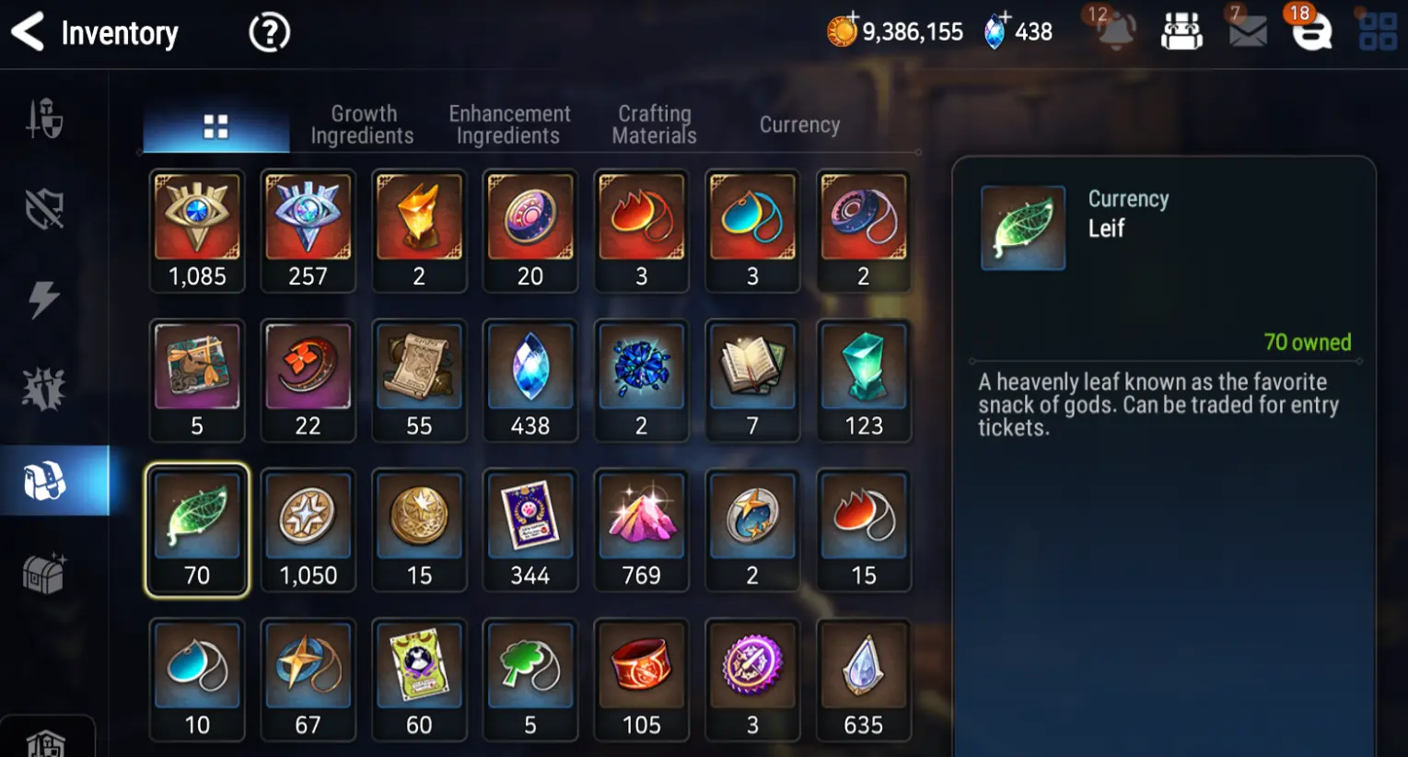
Task: Select the all-items grid tab
Action: (x=215, y=126)
